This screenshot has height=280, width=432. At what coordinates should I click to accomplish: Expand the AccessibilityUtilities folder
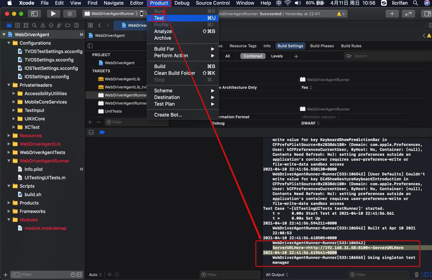[14, 93]
